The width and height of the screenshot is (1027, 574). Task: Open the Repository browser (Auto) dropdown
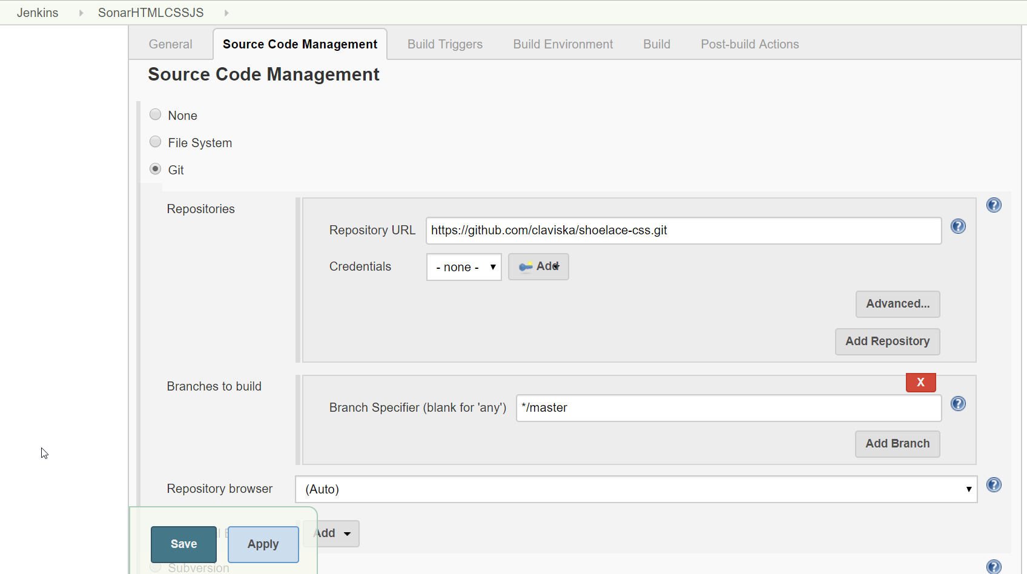tap(636, 489)
